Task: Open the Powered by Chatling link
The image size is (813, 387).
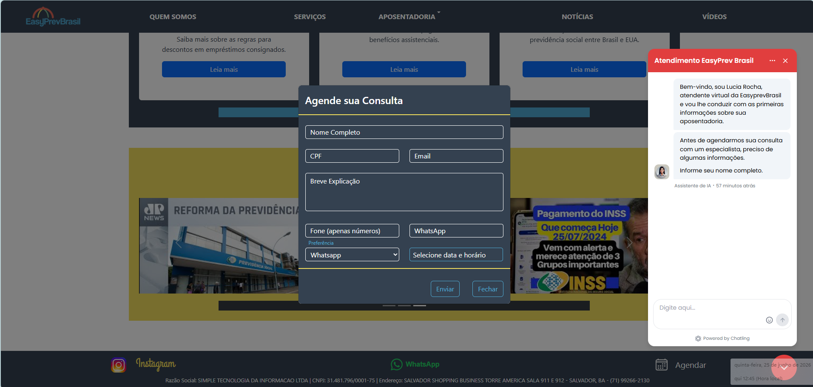Action: tap(722, 339)
